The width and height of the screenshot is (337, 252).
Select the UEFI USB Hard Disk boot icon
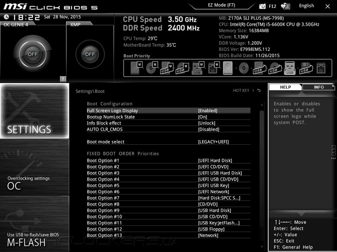[167, 68]
